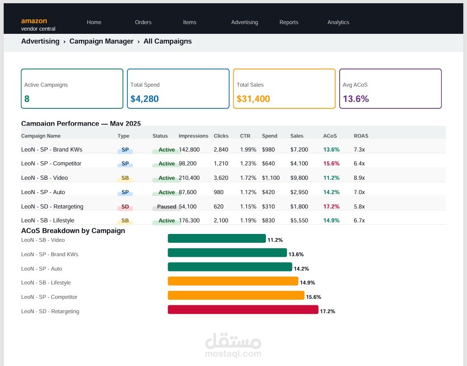This screenshot has height=366, width=467.
Task: Click SP type badge for Brand KWs
Action: pos(125,150)
